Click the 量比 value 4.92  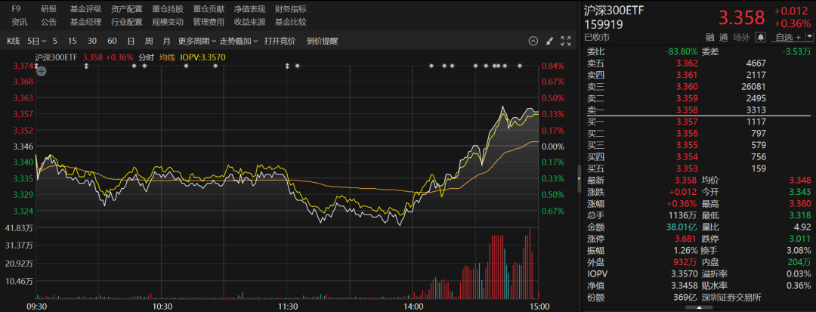802,227
